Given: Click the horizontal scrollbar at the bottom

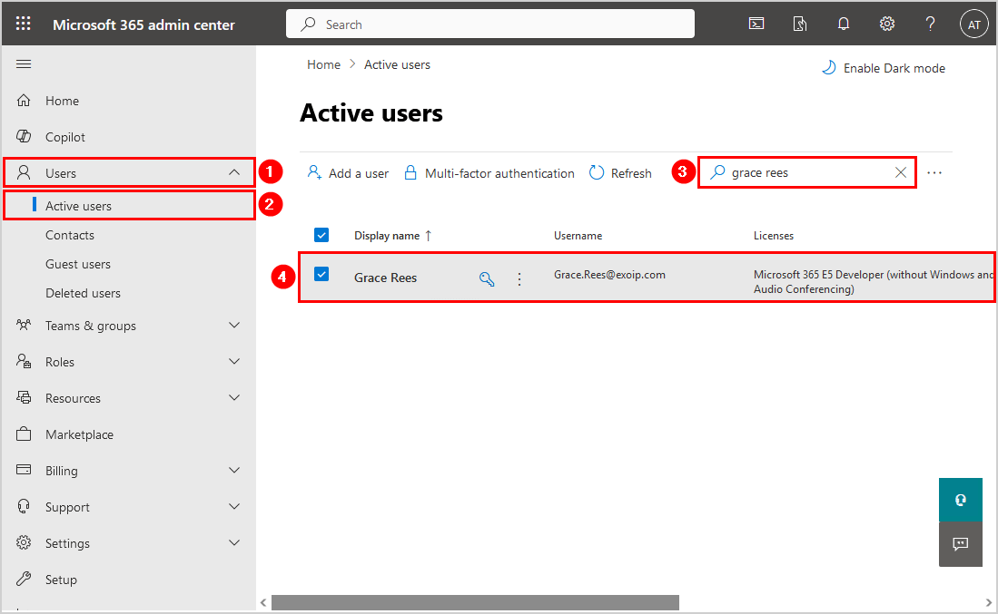Looking at the screenshot, I should point(475,602).
